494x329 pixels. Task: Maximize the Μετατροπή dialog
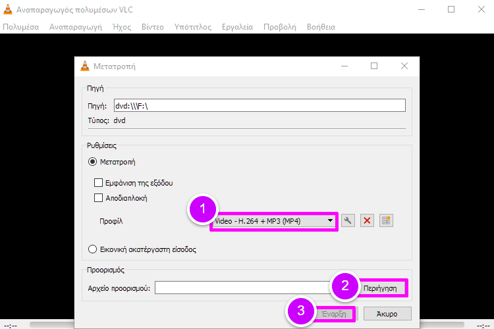click(374, 66)
